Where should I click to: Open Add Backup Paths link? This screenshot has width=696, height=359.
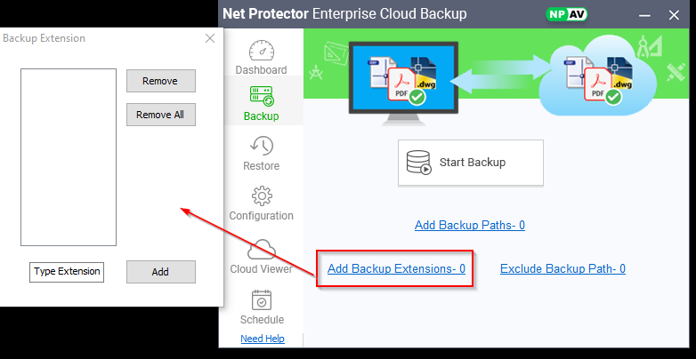tap(470, 225)
